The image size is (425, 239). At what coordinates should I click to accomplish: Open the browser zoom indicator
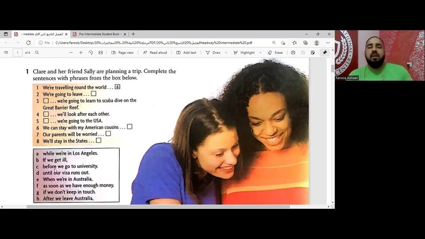(x=274, y=43)
